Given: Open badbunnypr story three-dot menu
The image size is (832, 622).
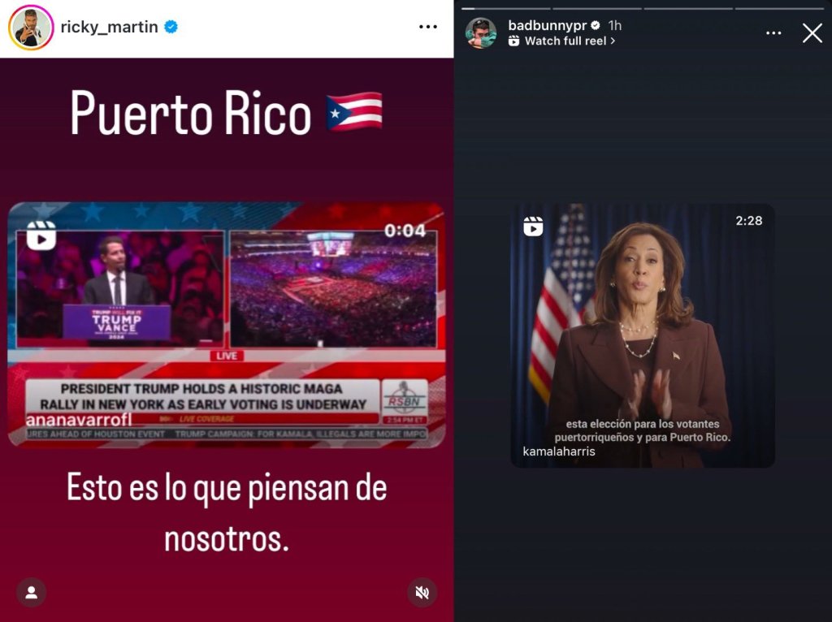Looking at the screenshot, I should [x=773, y=32].
